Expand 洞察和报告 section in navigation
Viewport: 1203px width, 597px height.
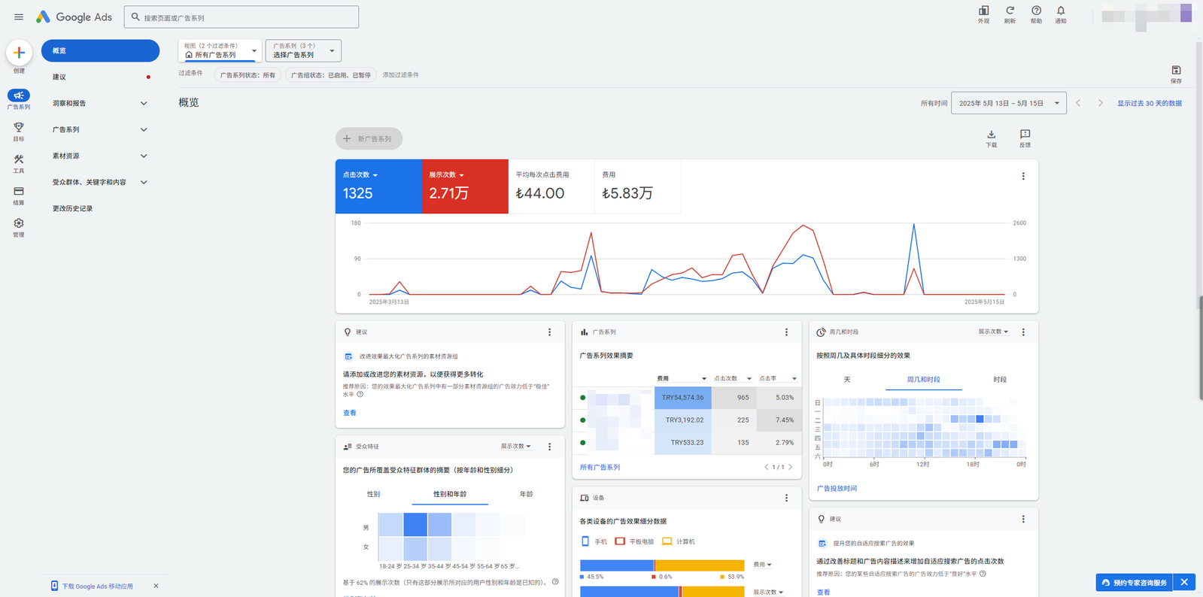(99, 103)
